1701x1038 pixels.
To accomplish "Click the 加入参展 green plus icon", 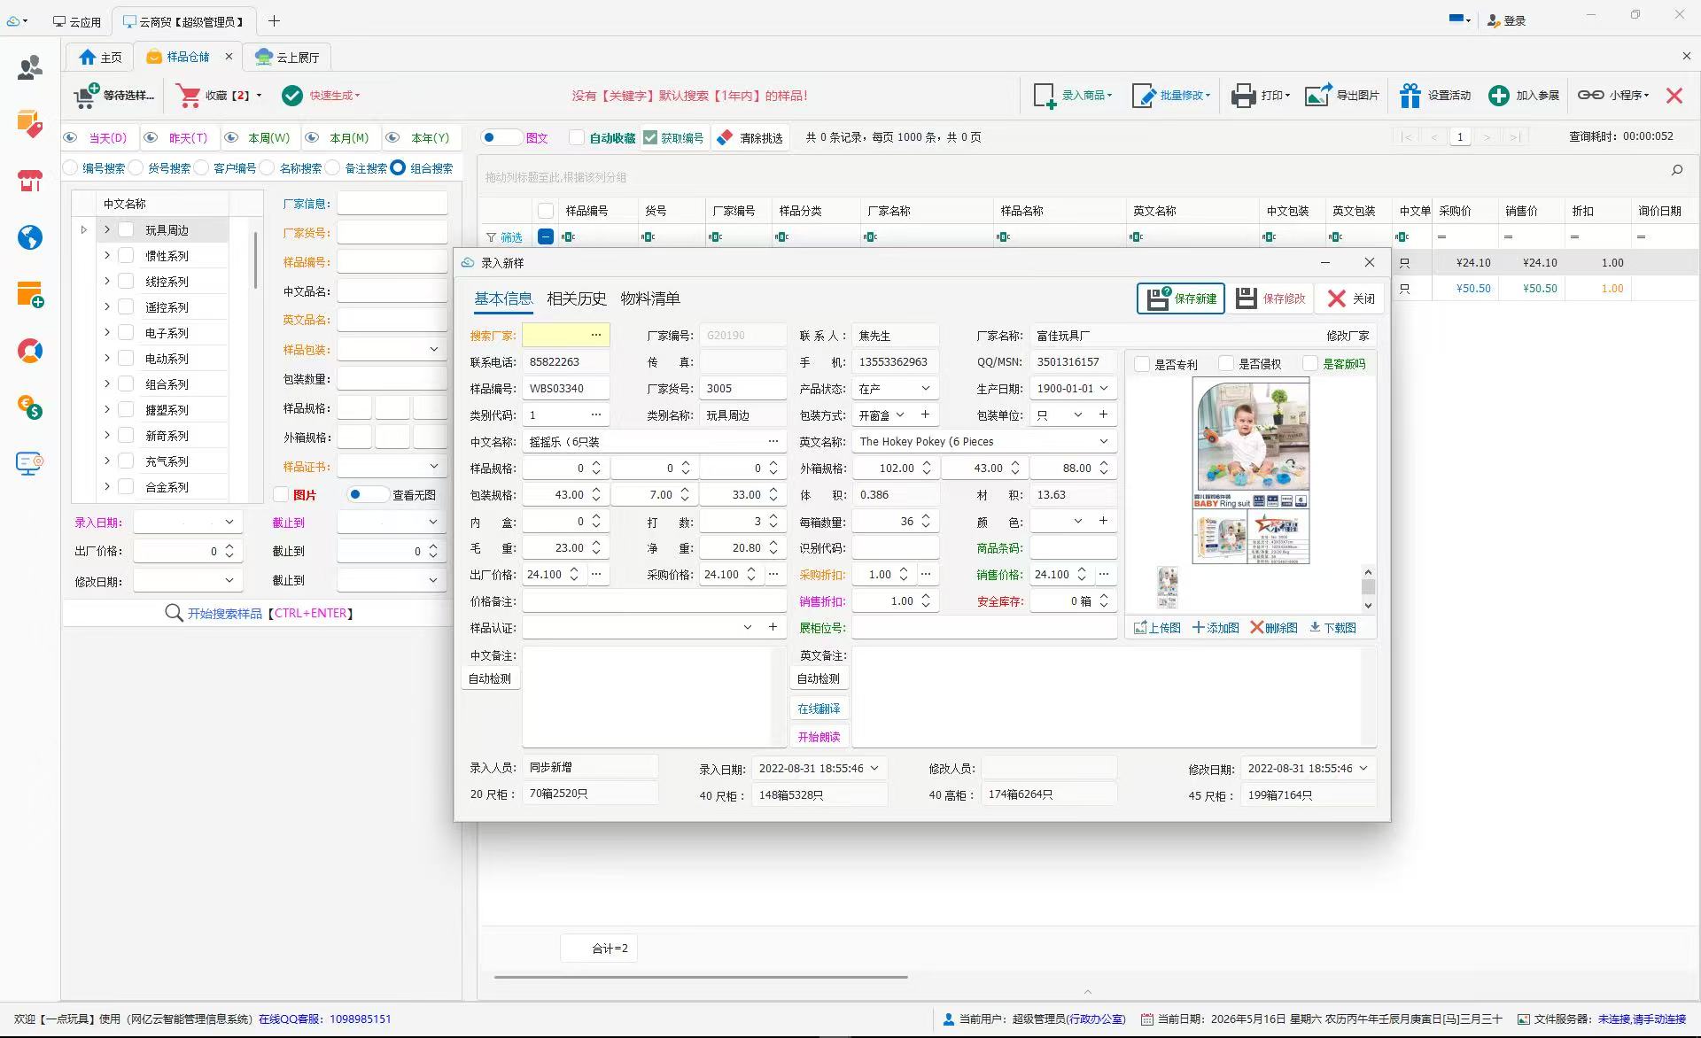I will 1499,95.
